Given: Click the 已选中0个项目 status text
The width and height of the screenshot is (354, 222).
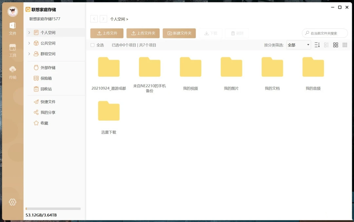Looking at the screenshot, I should [x=124, y=45].
